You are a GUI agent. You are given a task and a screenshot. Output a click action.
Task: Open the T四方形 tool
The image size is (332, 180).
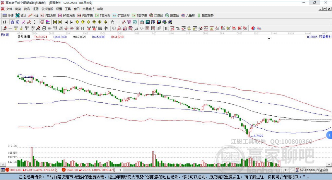coord(103,16)
